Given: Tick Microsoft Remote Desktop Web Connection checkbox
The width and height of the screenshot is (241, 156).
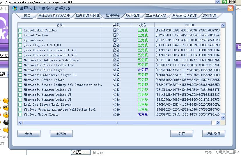Looking at the screenshot, I should pos(20,85).
